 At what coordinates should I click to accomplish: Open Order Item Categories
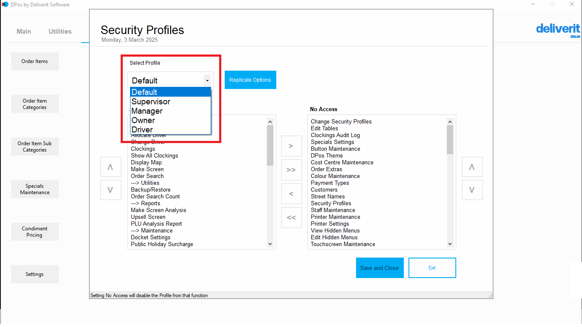coord(35,104)
